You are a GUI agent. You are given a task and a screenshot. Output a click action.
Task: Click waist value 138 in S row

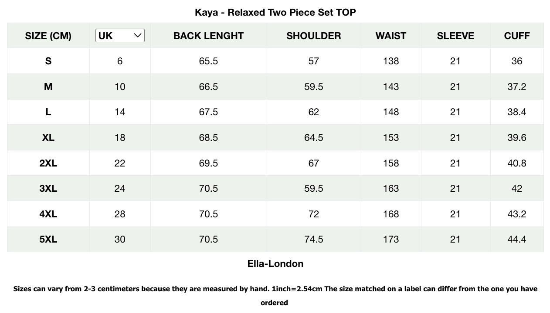pos(390,61)
